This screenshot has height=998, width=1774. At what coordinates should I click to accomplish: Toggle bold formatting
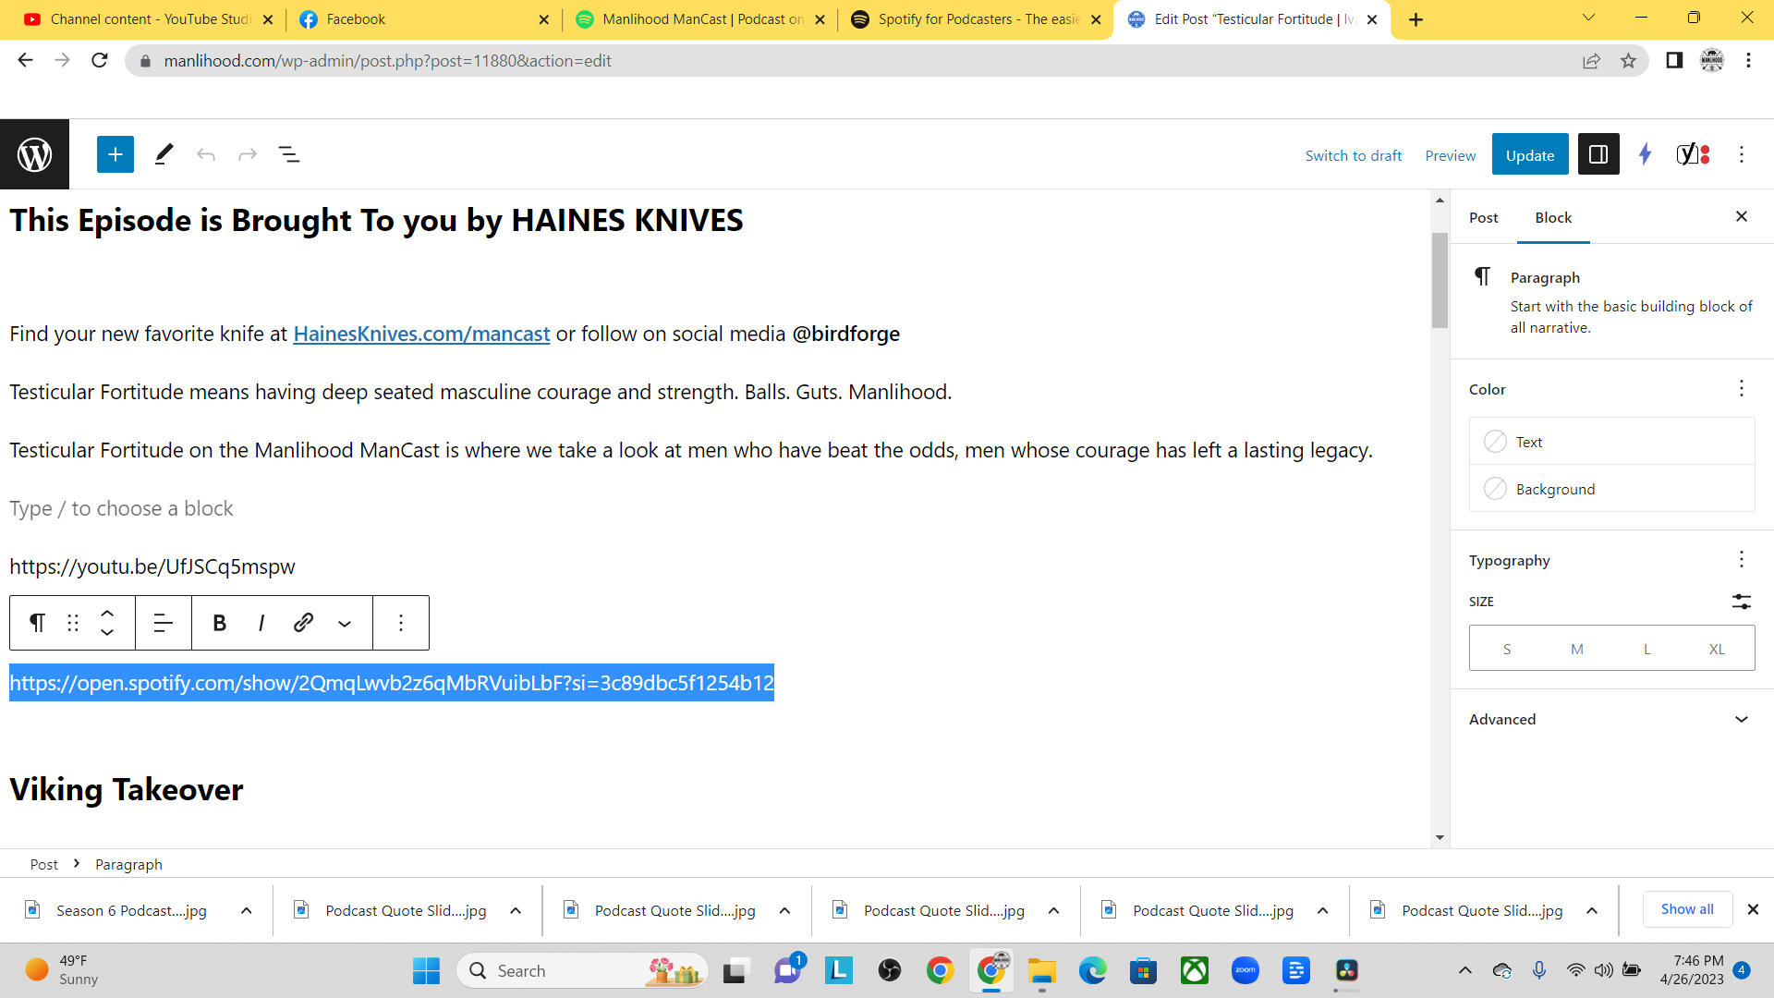pos(220,623)
